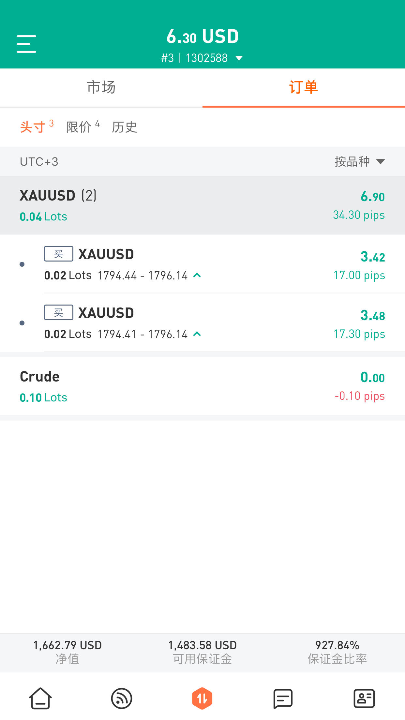
Task: Tap the home icon in bottom navigation
Action: click(x=40, y=698)
